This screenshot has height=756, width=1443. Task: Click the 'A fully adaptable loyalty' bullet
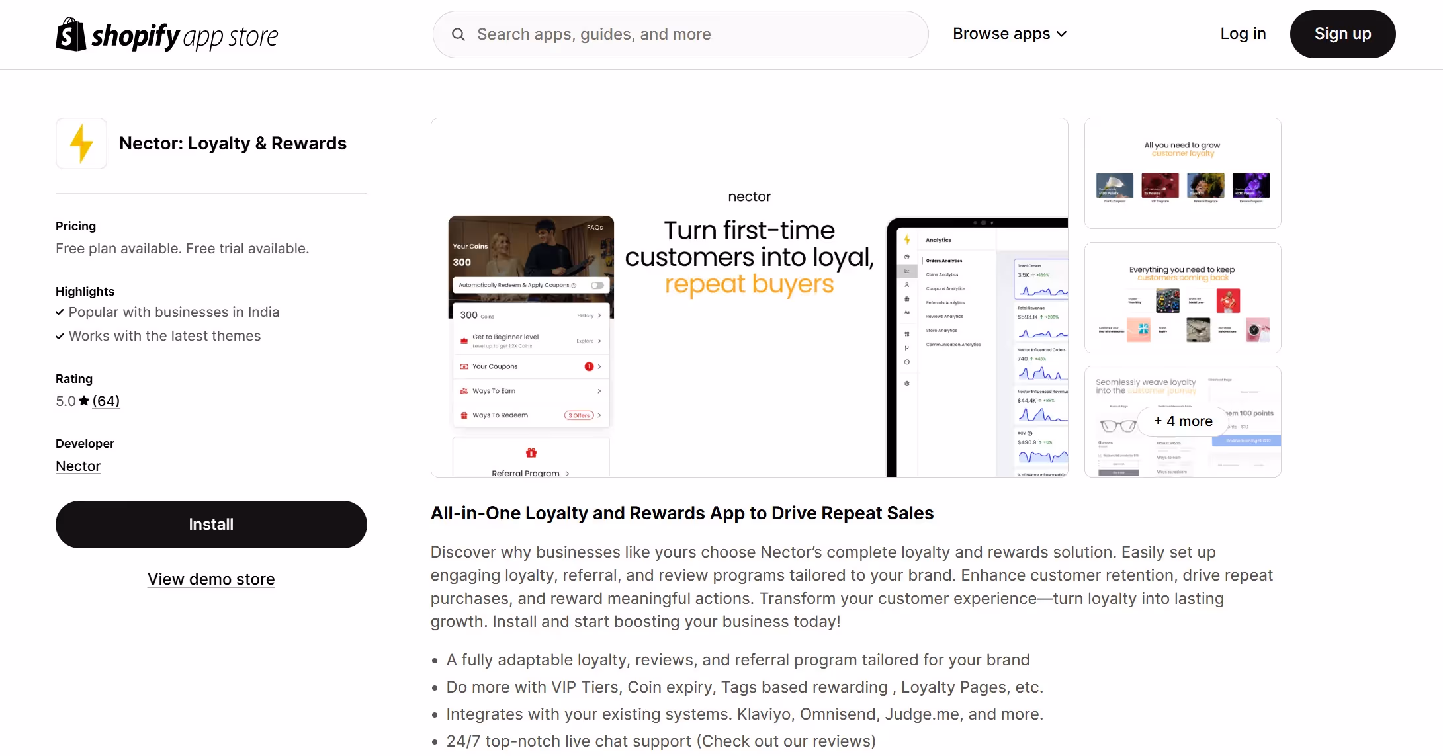click(738, 660)
